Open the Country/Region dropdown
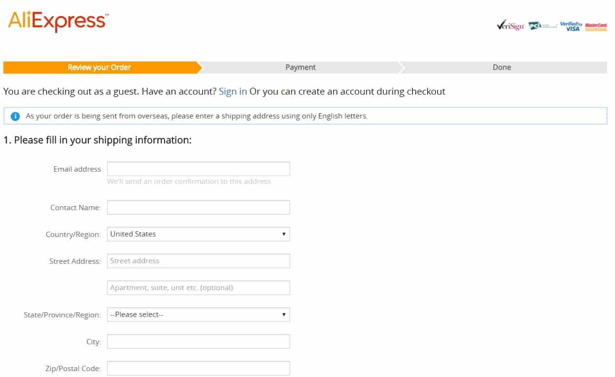Screen dimensions: 615x377 click(198, 234)
